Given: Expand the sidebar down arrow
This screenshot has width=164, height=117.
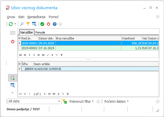Looking at the screenshot, I should click(13, 93).
